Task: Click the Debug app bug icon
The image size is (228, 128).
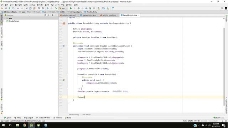Action: coord(78,8)
